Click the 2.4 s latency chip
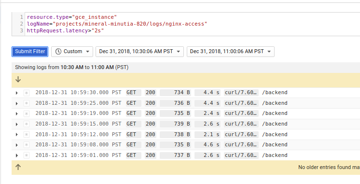 click(208, 113)
